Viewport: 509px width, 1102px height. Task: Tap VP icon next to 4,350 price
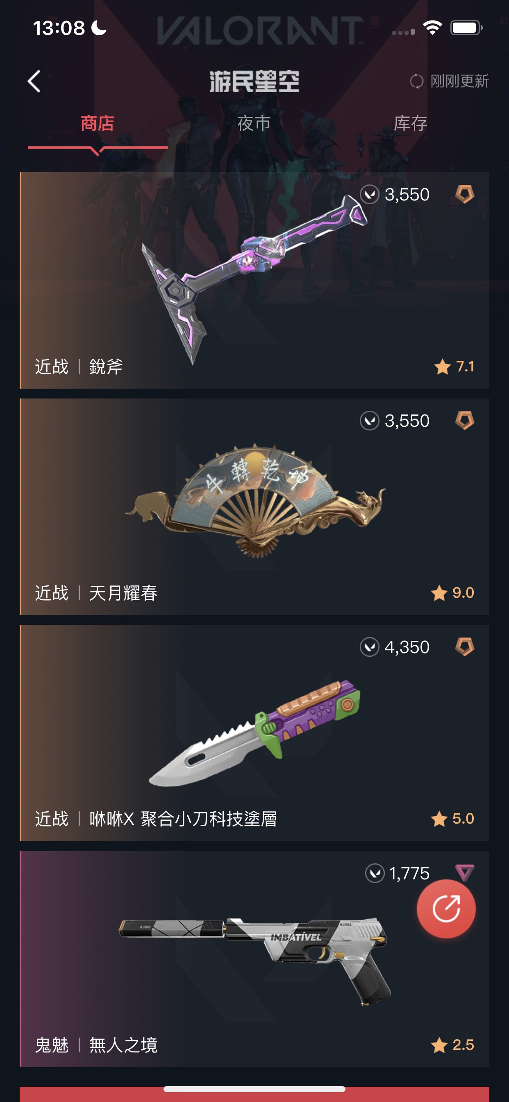369,647
